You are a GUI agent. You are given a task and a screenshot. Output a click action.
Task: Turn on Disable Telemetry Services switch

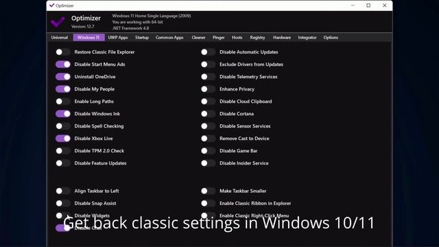(208, 77)
